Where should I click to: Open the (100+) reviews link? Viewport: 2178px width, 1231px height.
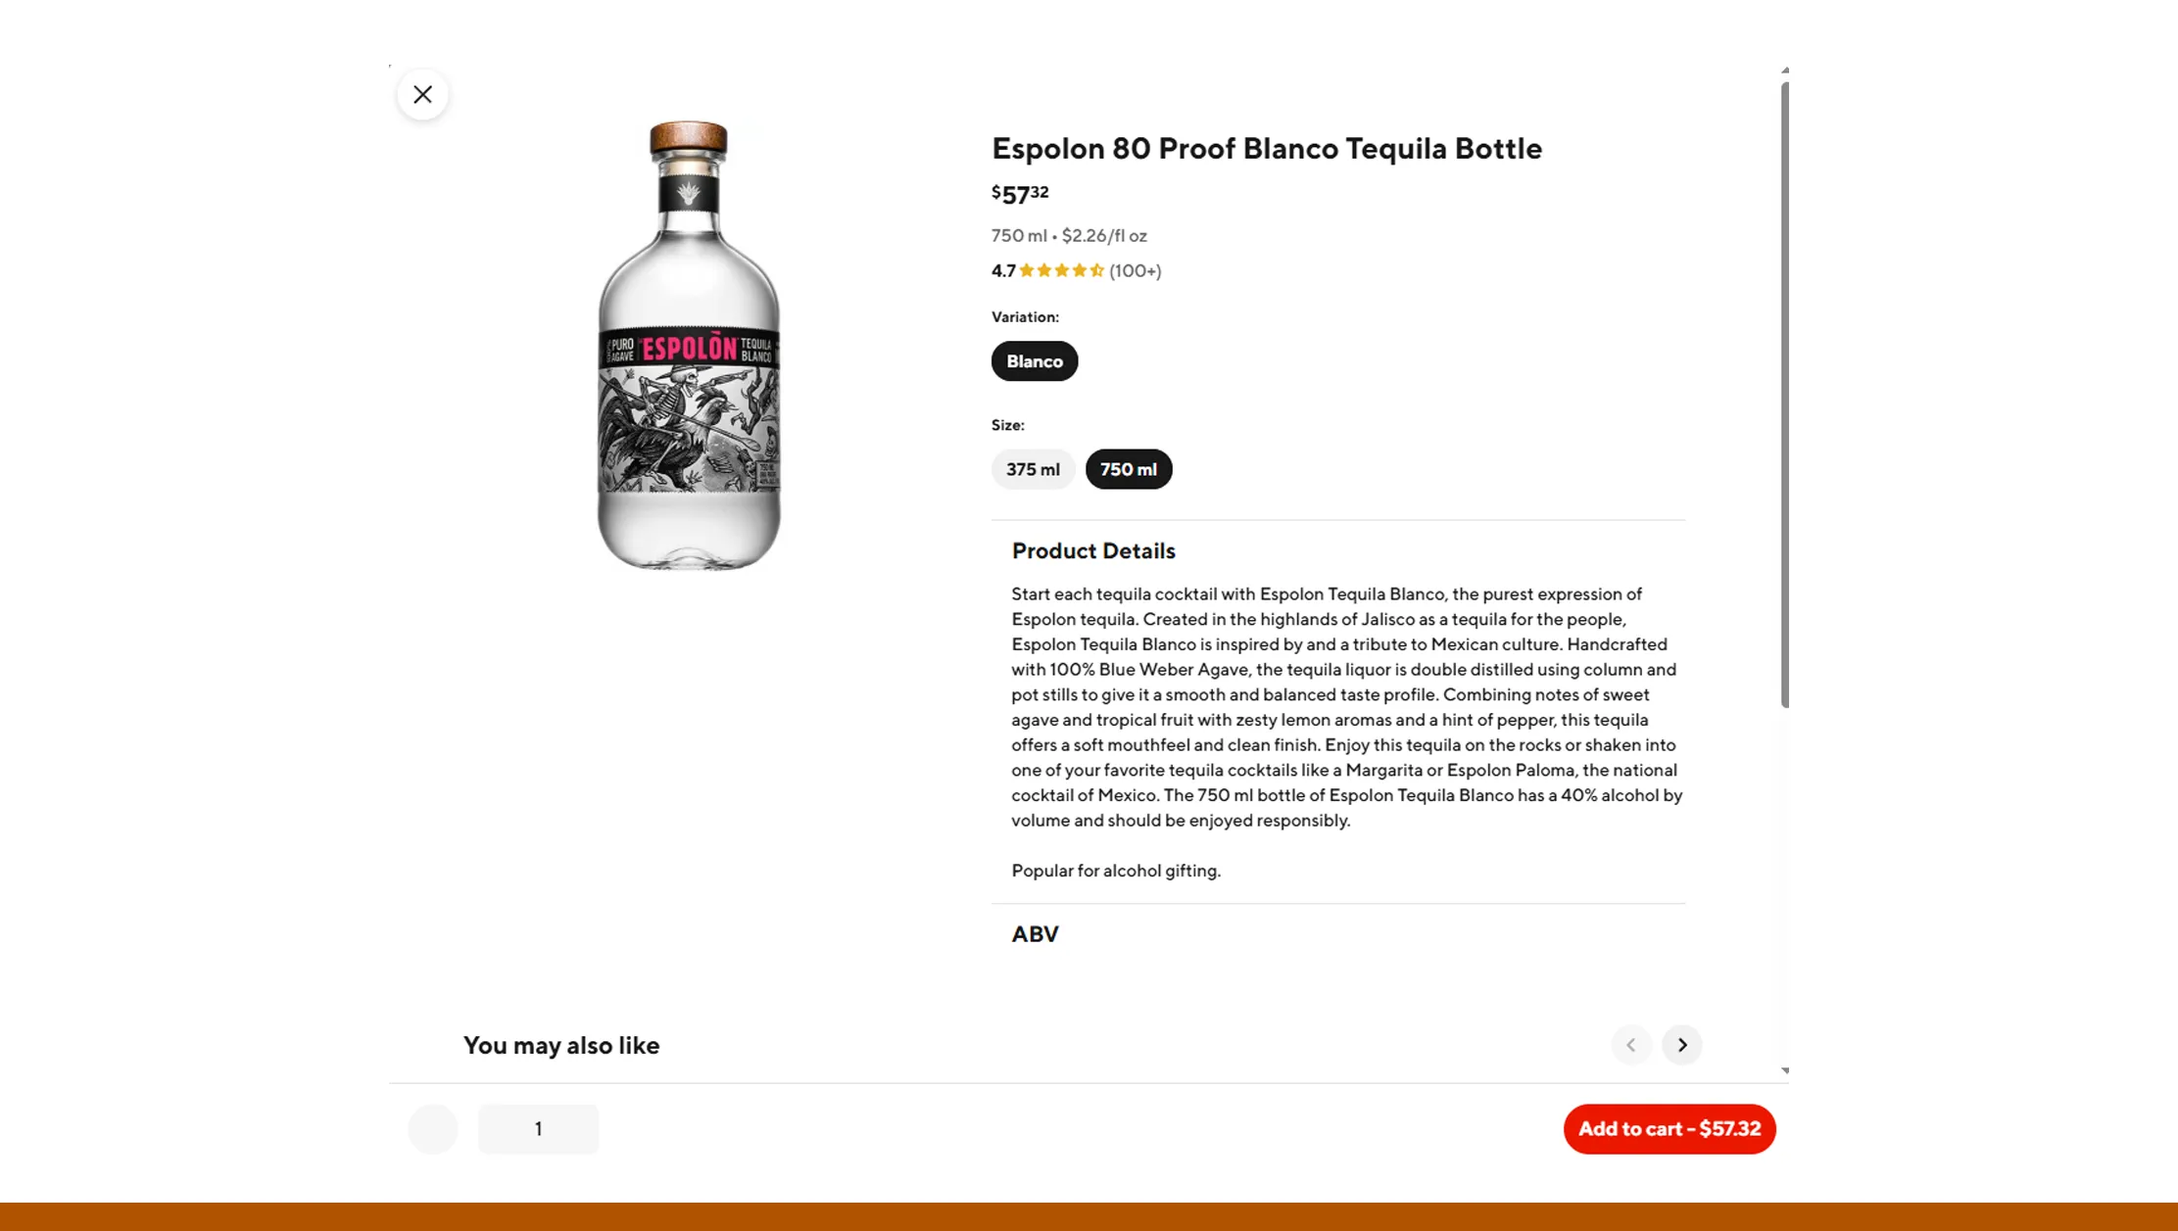click(x=1135, y=270)
